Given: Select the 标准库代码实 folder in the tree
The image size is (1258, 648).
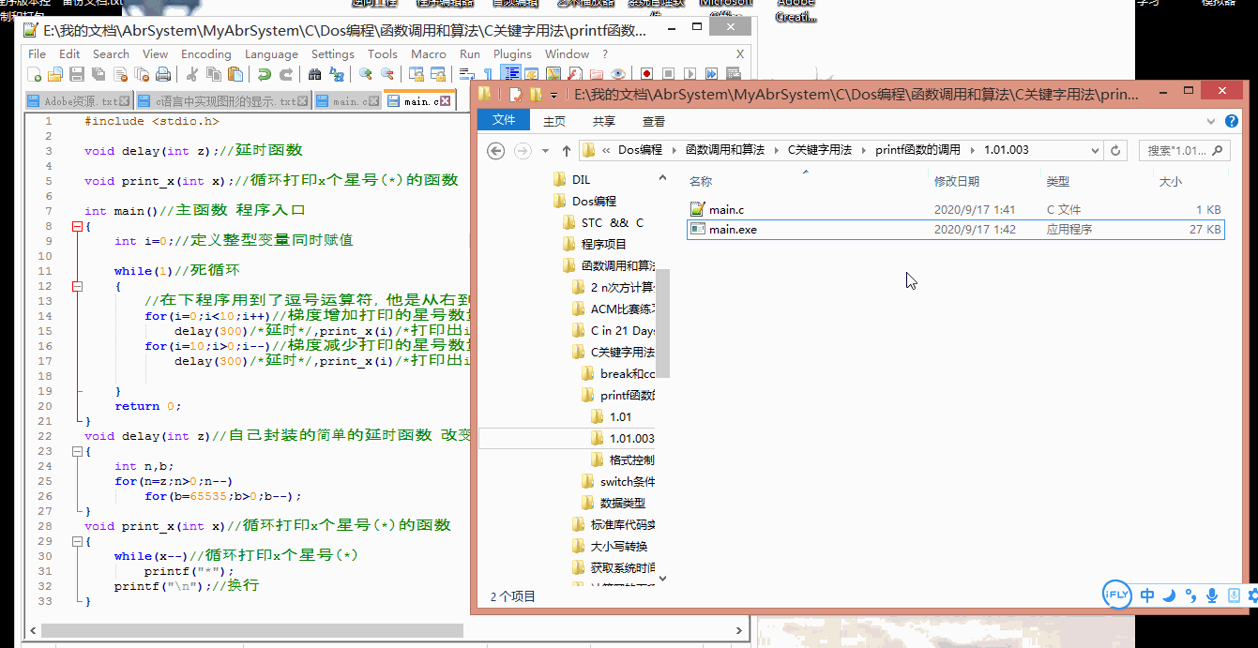Looking at the screenshot, I should pos(623,524).
